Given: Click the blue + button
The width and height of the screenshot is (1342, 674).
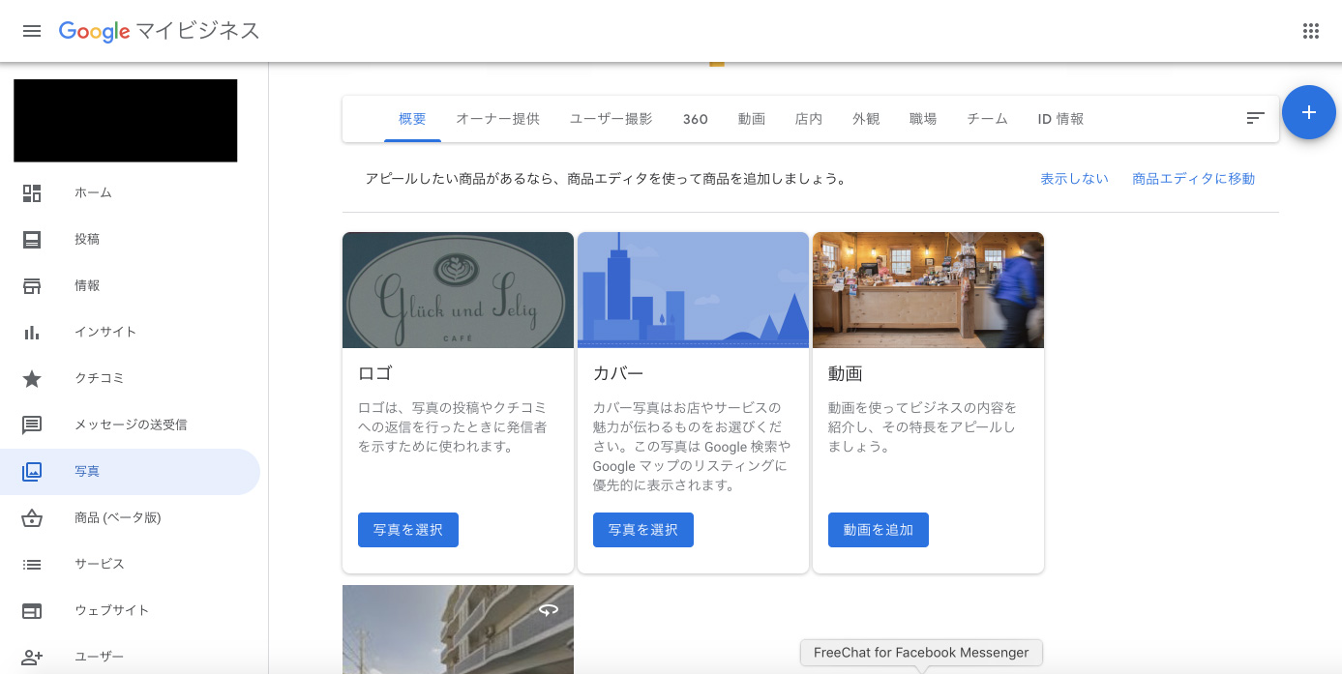Looking at the screenshot, I should (1308, 112).
